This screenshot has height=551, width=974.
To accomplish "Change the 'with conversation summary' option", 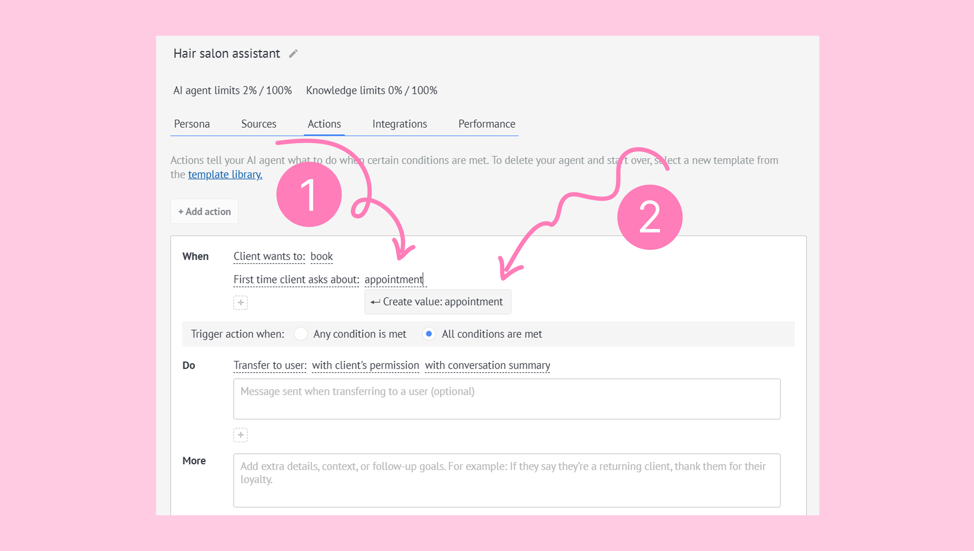I will coord(487,365).
